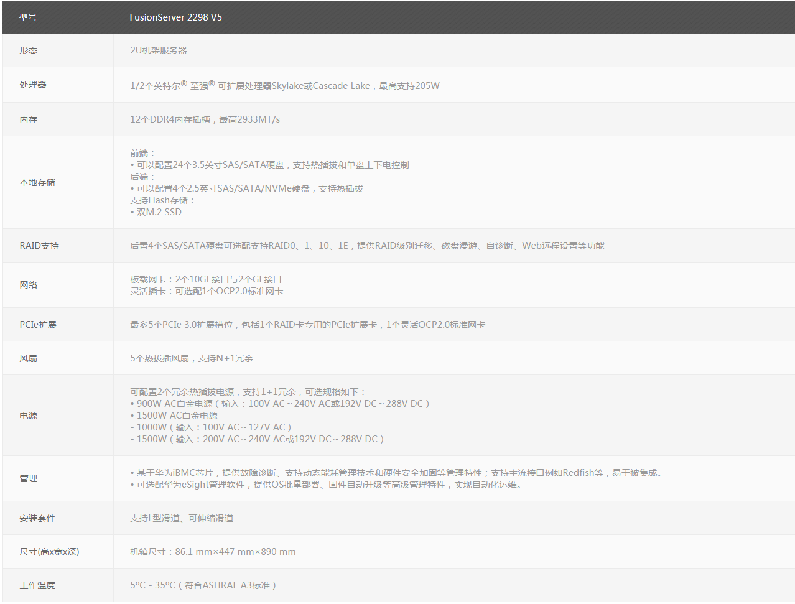Select the 尺寸(高x宽x深) row label
Image resolution: width=795 pixels, height=604 pixels.
49,552
